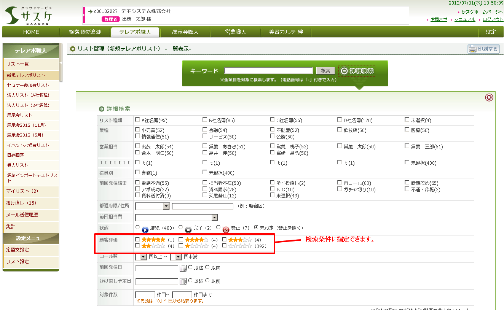Expand the 前回担当者 dropdown
Screen dimensions: 504x310
click(x=215, y=218)
